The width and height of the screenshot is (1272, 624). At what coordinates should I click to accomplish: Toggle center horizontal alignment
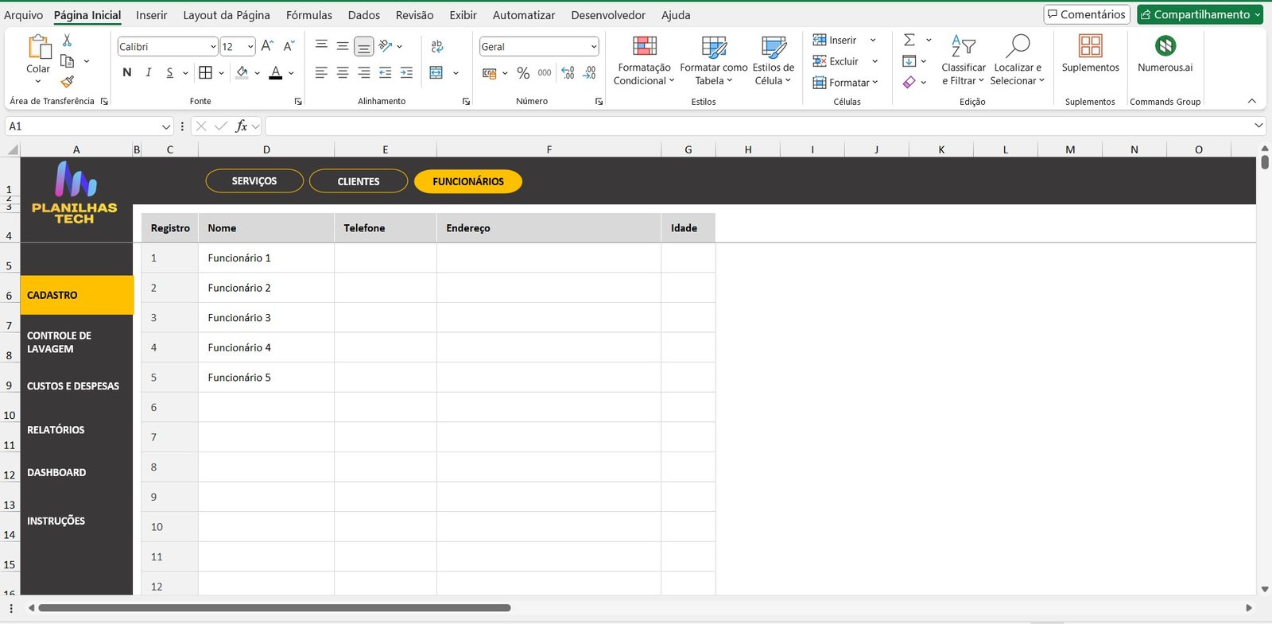point(343,72)
